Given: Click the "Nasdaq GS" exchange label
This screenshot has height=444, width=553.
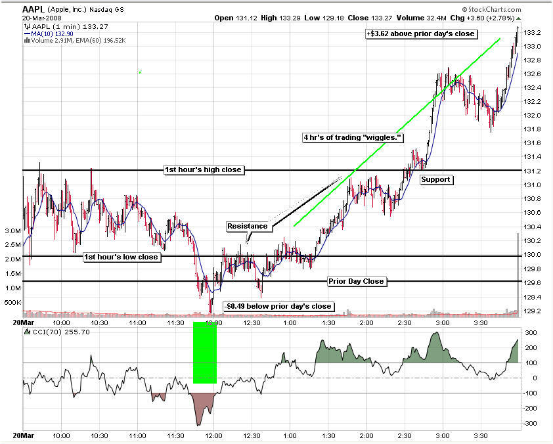Looking at the screenshot, I should [106, 10].
